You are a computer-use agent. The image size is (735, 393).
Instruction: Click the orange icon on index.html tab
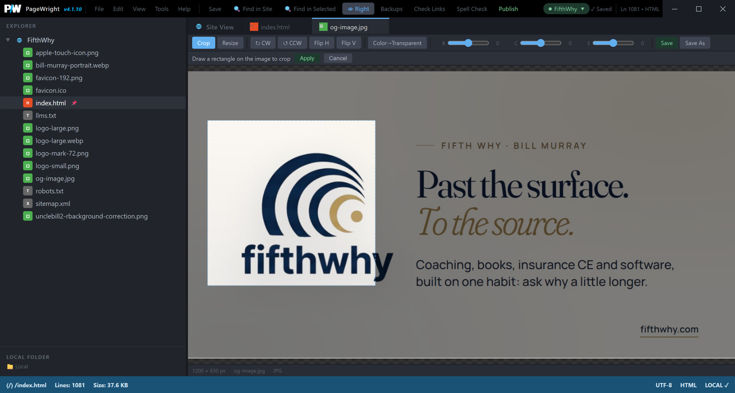[x=254, y=27]
